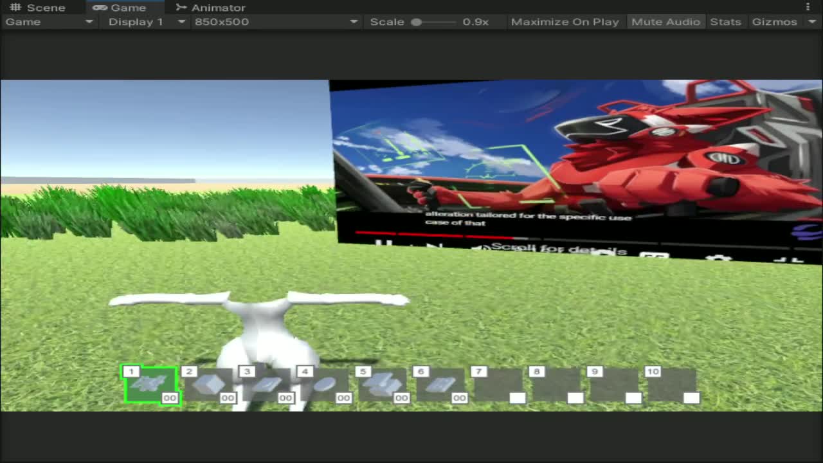Click the Scale slider handle
Screen dimensions: 823x463
pos(417,22)
